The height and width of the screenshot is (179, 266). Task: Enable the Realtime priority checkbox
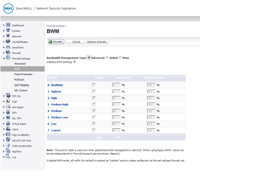[x=94, y=85]
